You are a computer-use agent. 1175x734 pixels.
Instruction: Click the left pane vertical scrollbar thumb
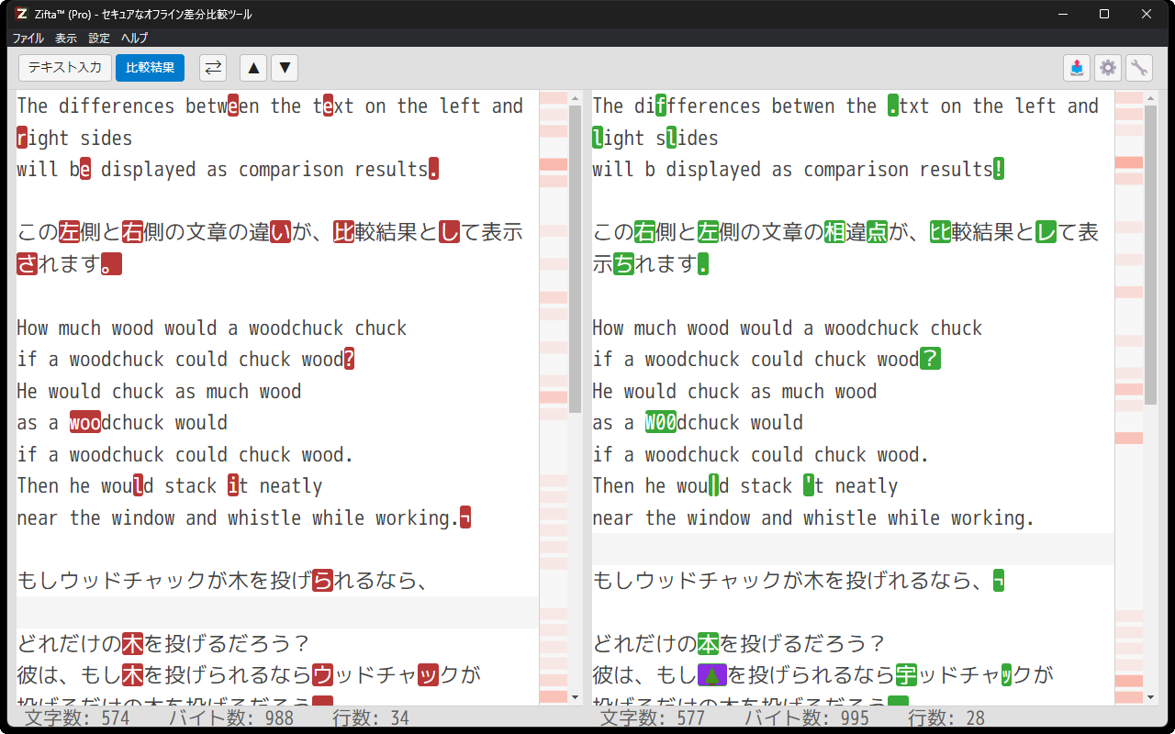pos(576,257)
